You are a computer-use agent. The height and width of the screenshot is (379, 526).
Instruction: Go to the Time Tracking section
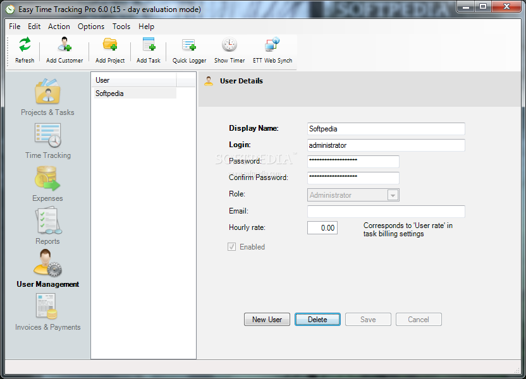tap(48, 141)
